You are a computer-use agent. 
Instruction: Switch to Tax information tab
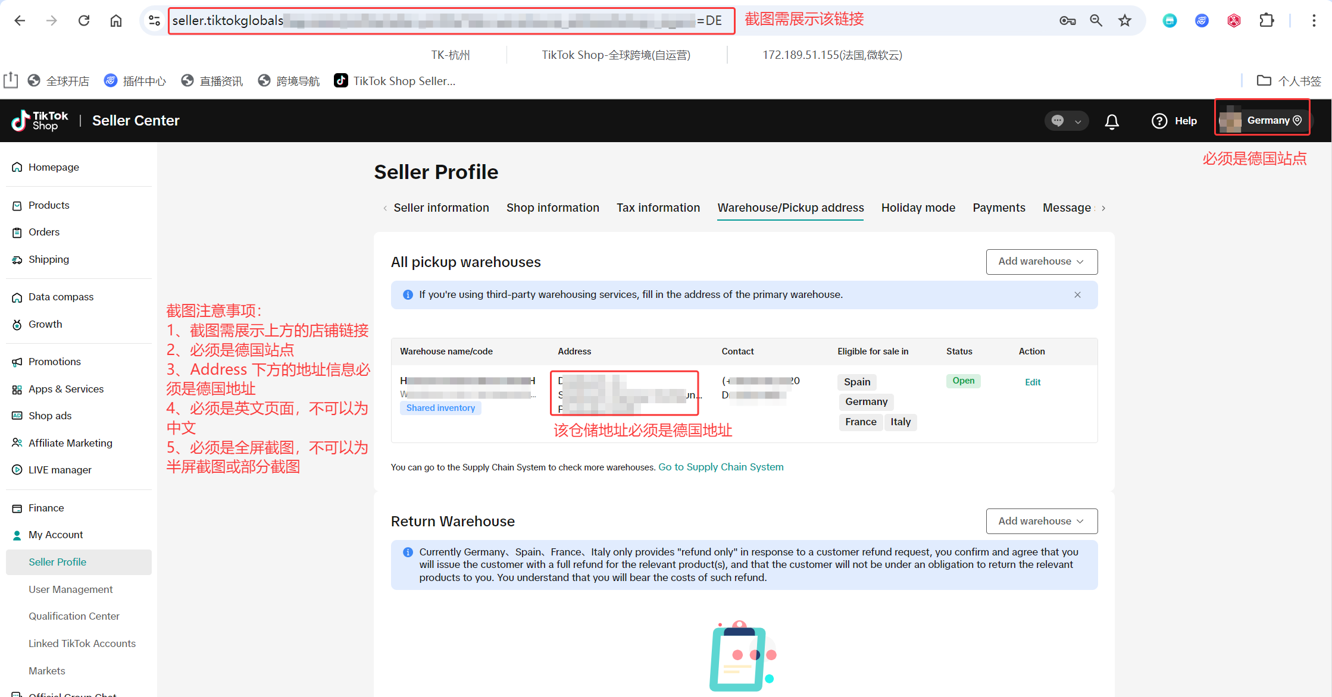658,208
